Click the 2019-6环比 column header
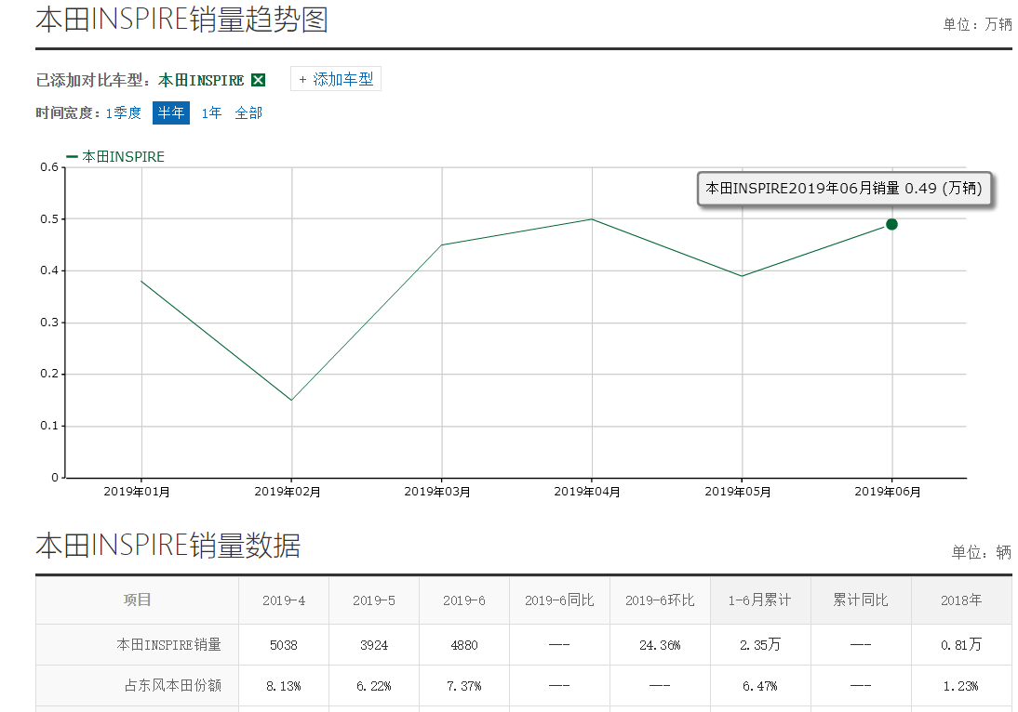Screen dimensions: 1018x712 (660, 600)
